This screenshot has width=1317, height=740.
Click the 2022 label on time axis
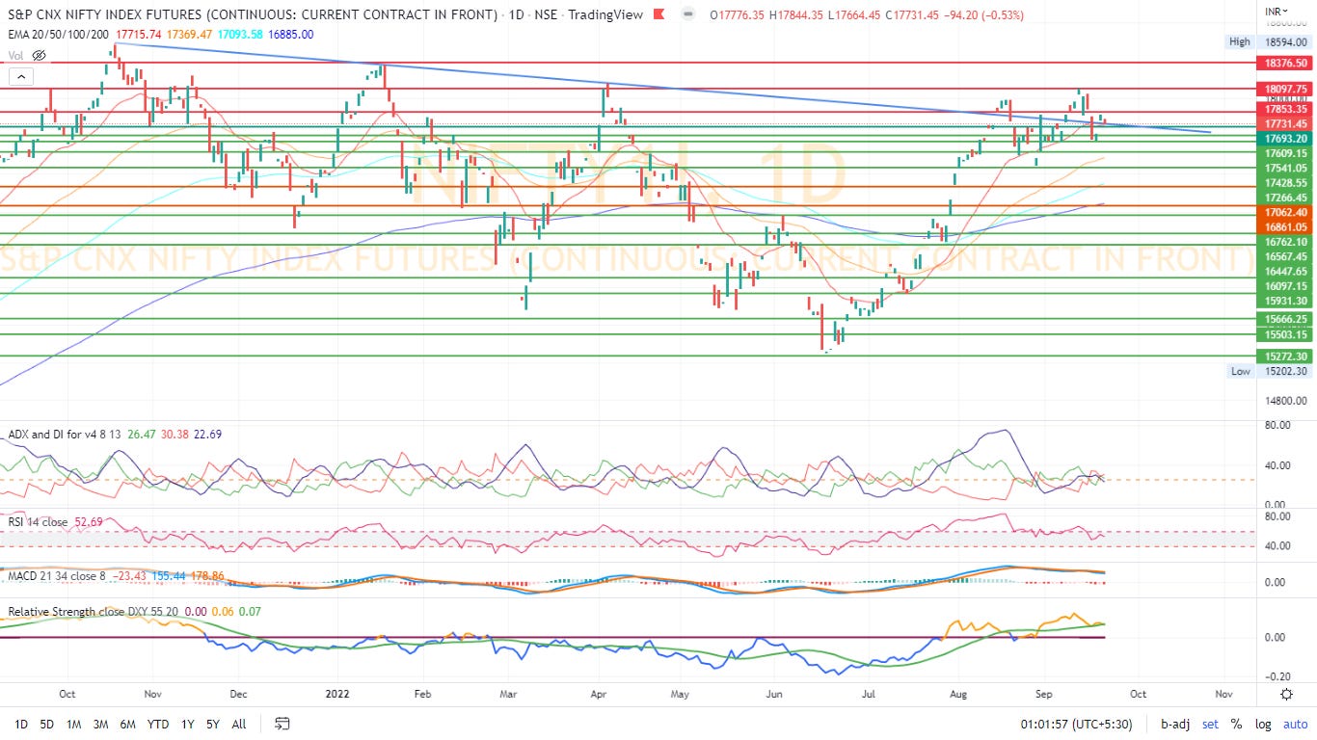click(x=337, y=693)
